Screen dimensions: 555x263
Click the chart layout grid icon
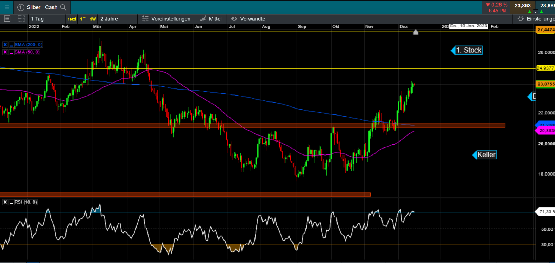[x=21, y=19]
